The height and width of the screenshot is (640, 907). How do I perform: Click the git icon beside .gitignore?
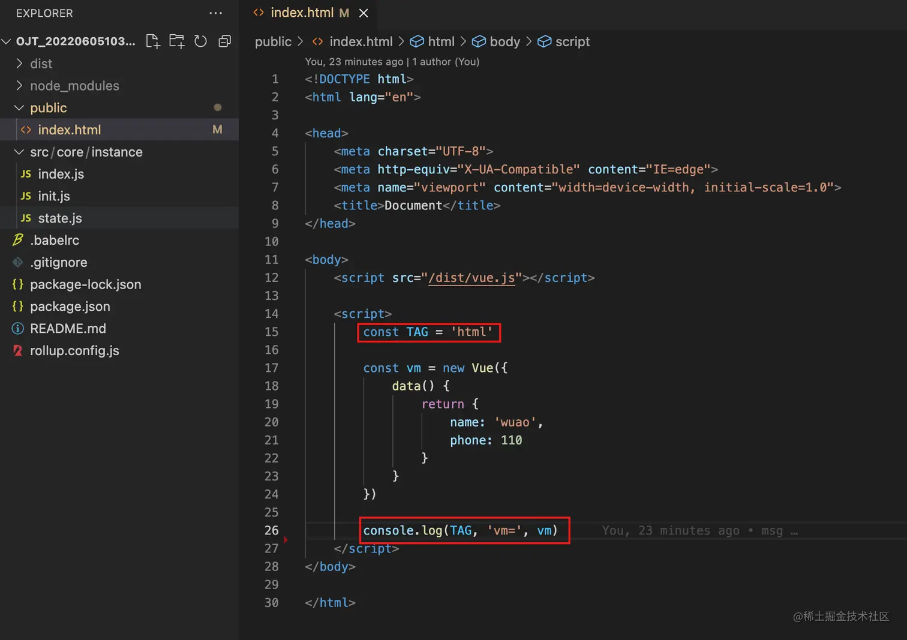18,262
